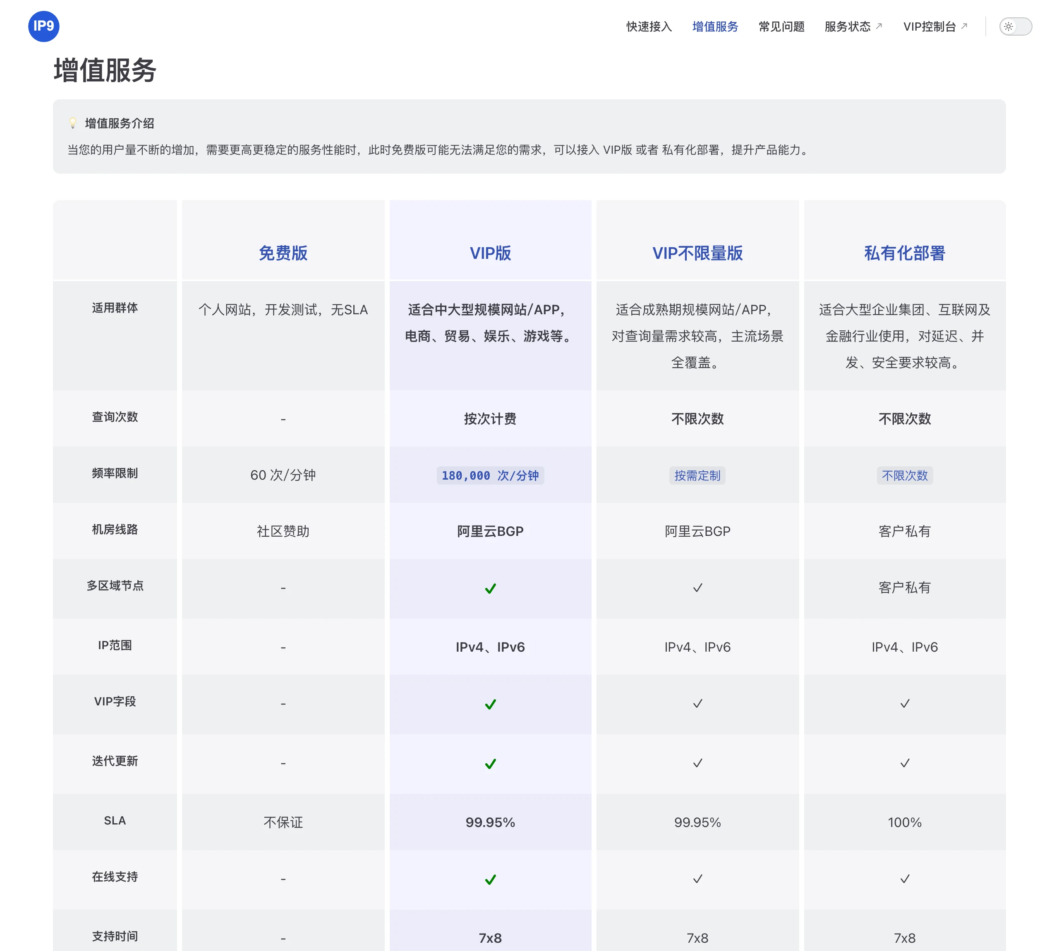Click check in VIP不限量版 迭代更新 row
This screenshot has width=1059, height=951.
(697, 763)
